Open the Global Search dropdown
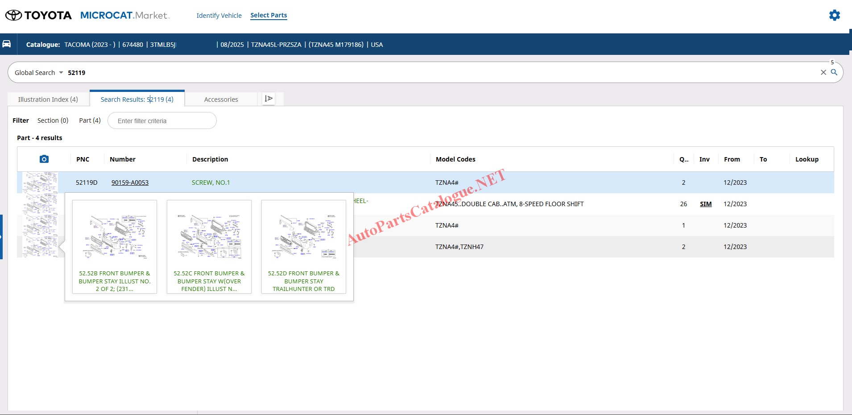The height and width of the screenshot is (415, 852). pos(39,73)
